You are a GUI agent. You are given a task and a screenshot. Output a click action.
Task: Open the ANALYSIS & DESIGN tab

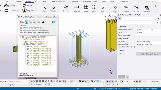click(90, 1)
